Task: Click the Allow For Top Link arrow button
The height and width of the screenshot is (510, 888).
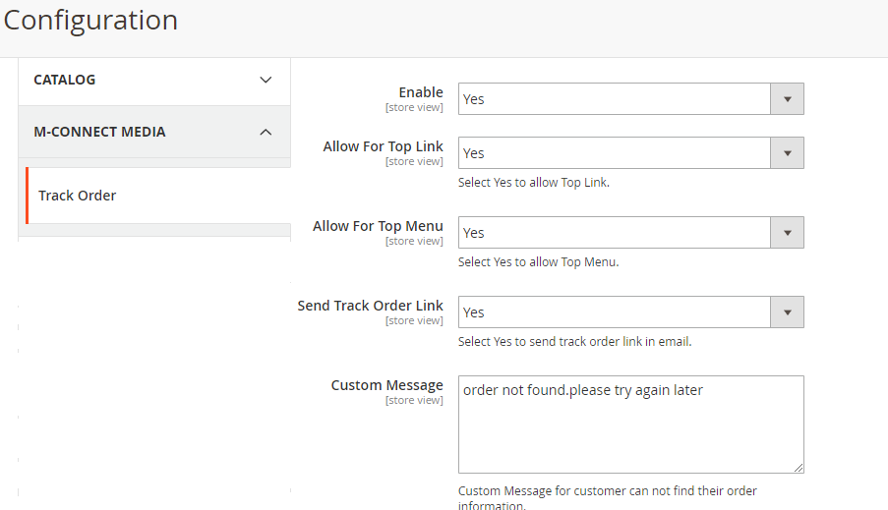Action: [x=787, y=153]
